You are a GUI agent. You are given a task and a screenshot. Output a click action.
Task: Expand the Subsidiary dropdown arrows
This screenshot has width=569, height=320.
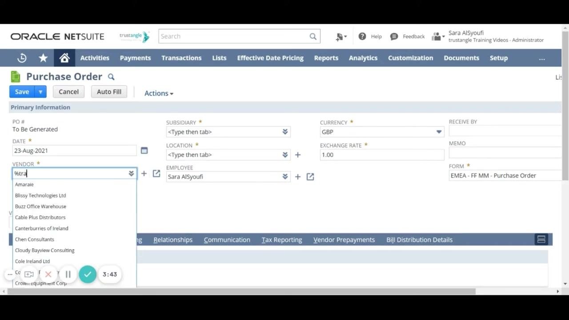tap(285, 132)
